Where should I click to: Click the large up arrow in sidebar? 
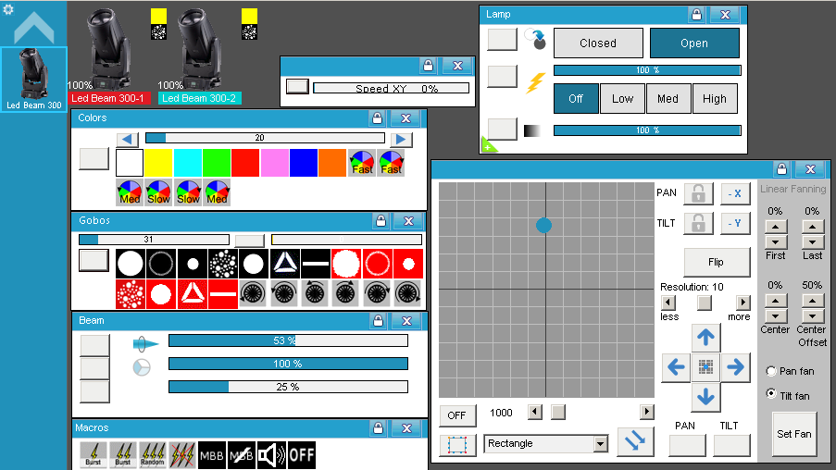click(x=34, y=29)
